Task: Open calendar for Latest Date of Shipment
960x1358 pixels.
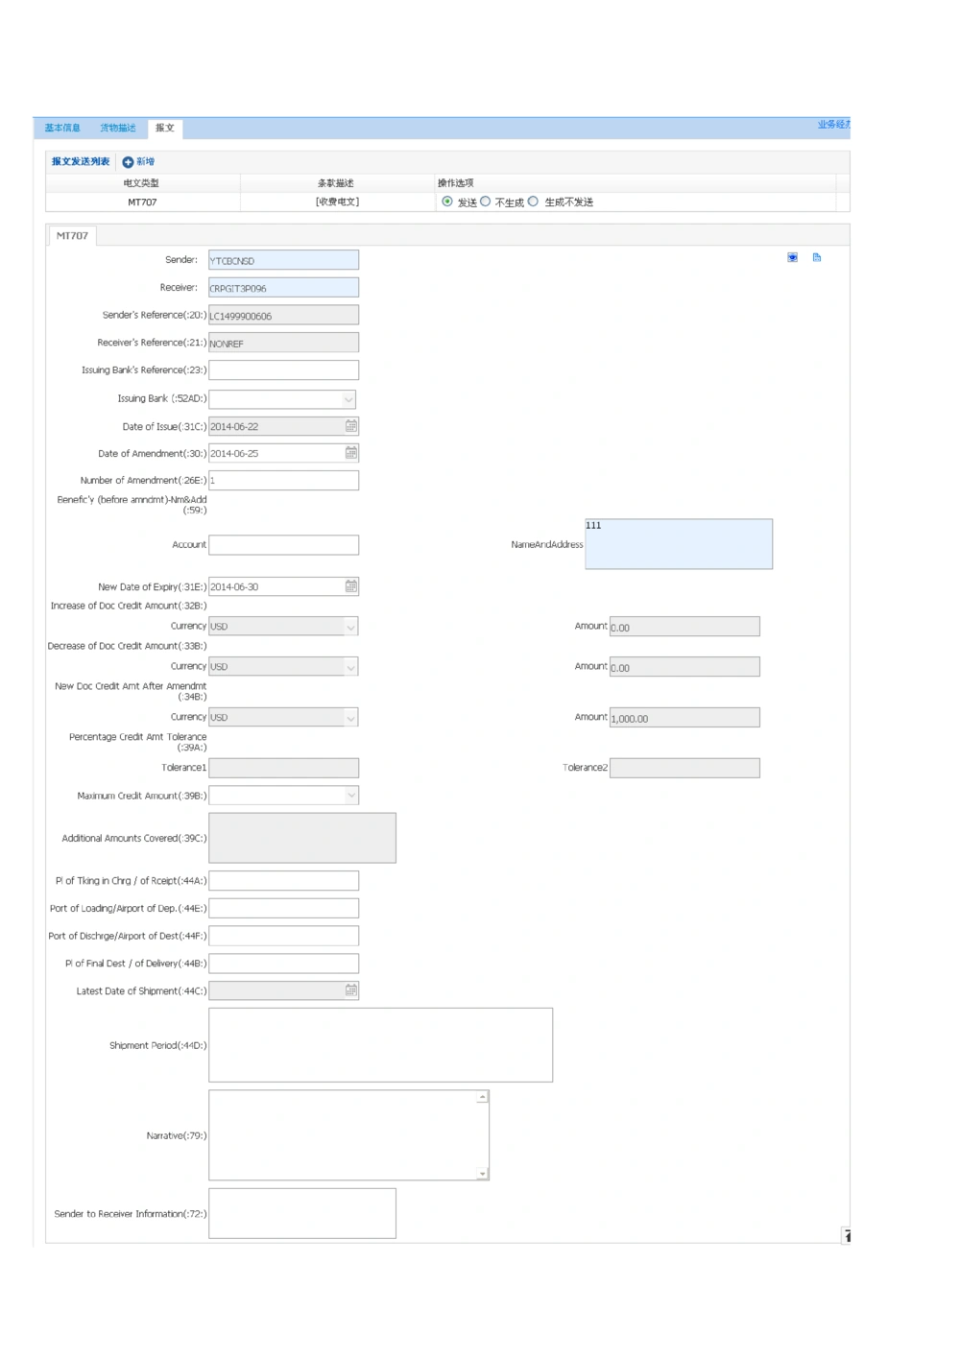Action: click(x=351, y=990)
